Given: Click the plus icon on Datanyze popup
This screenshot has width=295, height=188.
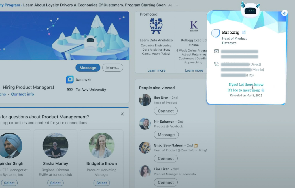Looking at the screenshot, I should pos(284,13).
